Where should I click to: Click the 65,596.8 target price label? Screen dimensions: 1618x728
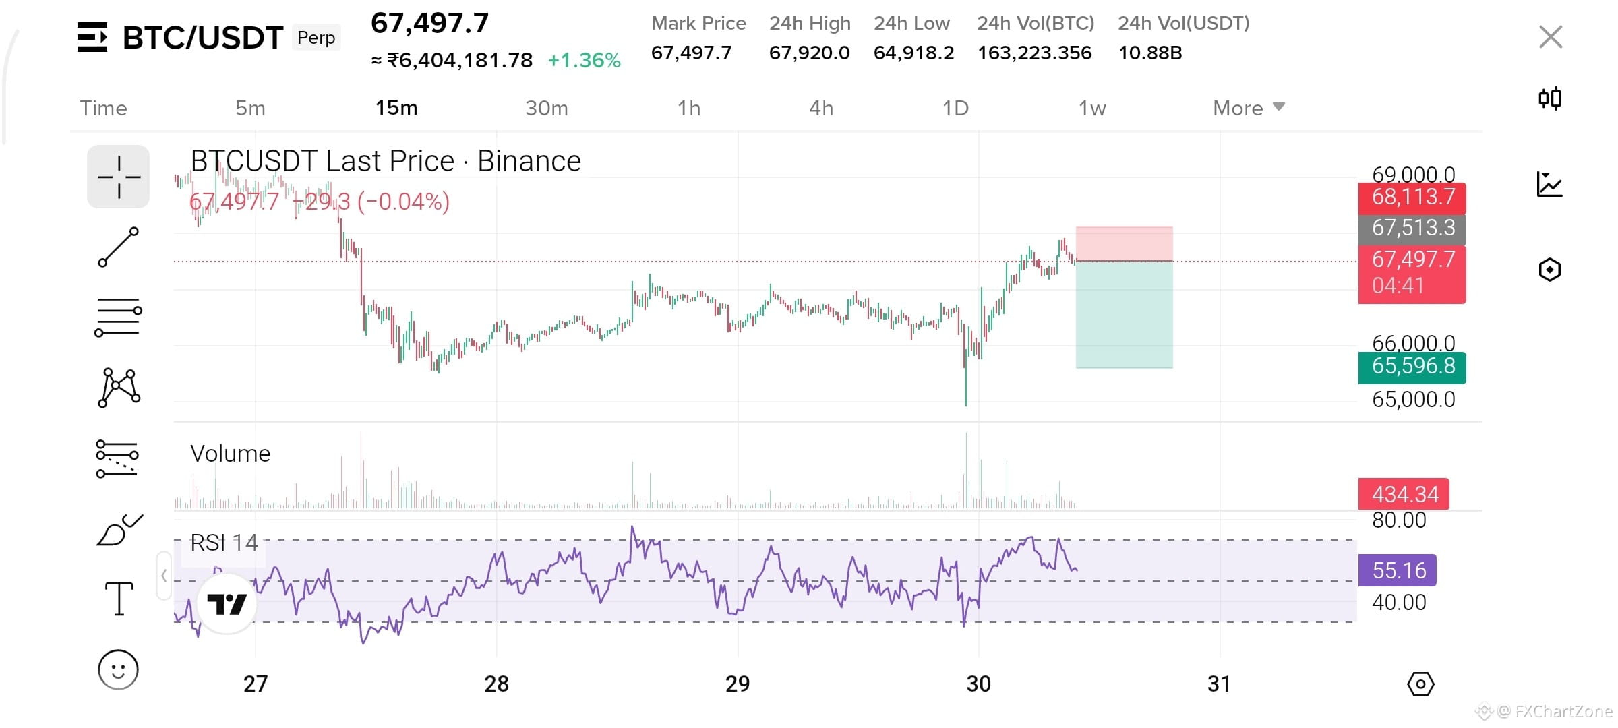pyautogui.click(x=1412, y=367)
